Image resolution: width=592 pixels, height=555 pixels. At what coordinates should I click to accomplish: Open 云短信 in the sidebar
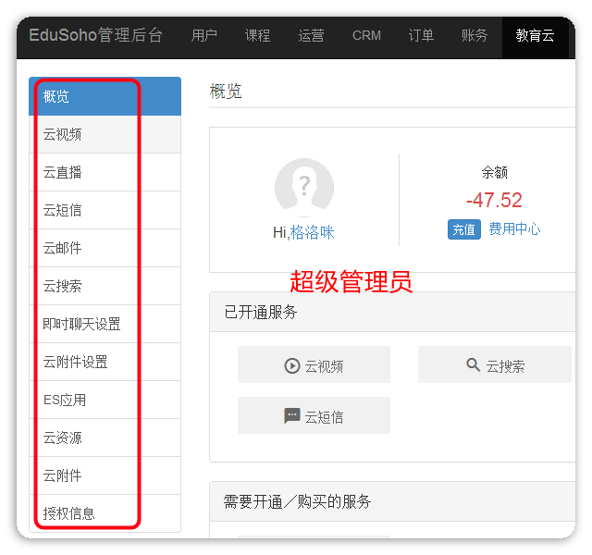[x=105, y=210]
